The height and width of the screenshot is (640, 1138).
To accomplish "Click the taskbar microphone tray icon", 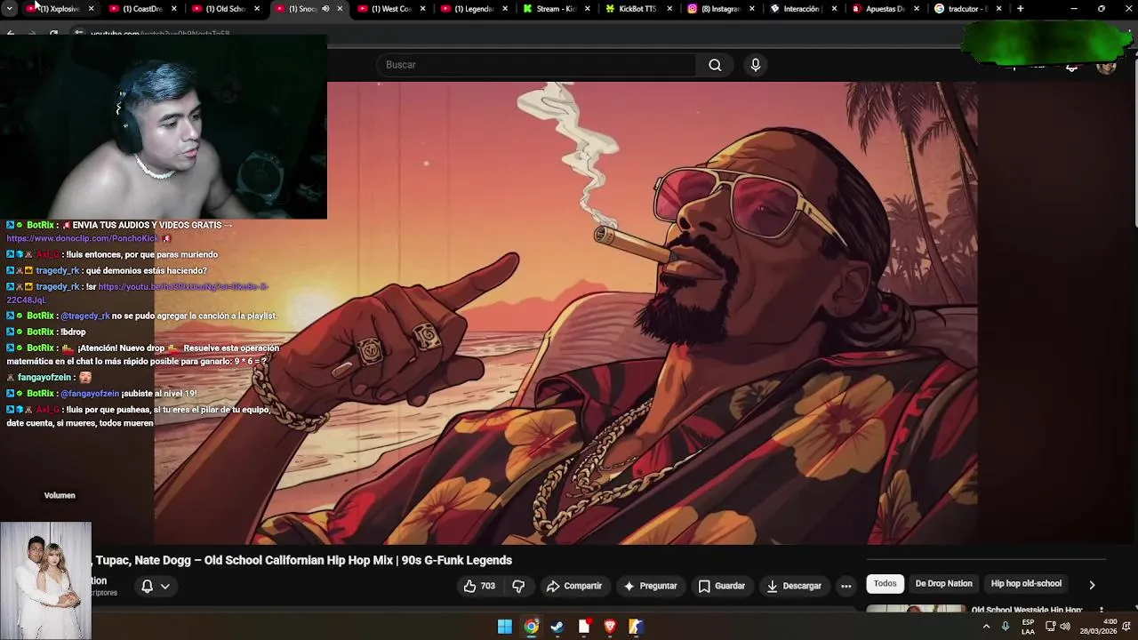I will pyautogui.click(x=1006, y=627).
